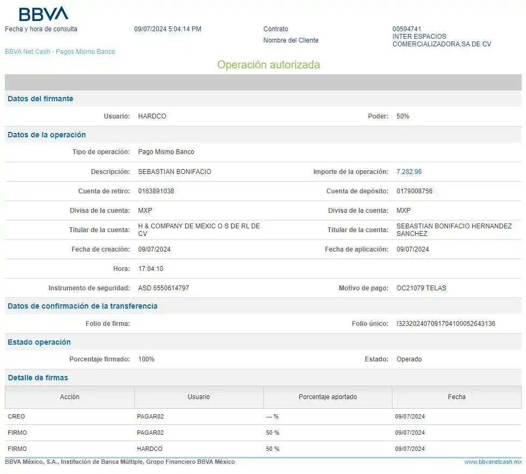526x474 pixels.
Task: Click the Fecha column header
Action: pos(457,397)
